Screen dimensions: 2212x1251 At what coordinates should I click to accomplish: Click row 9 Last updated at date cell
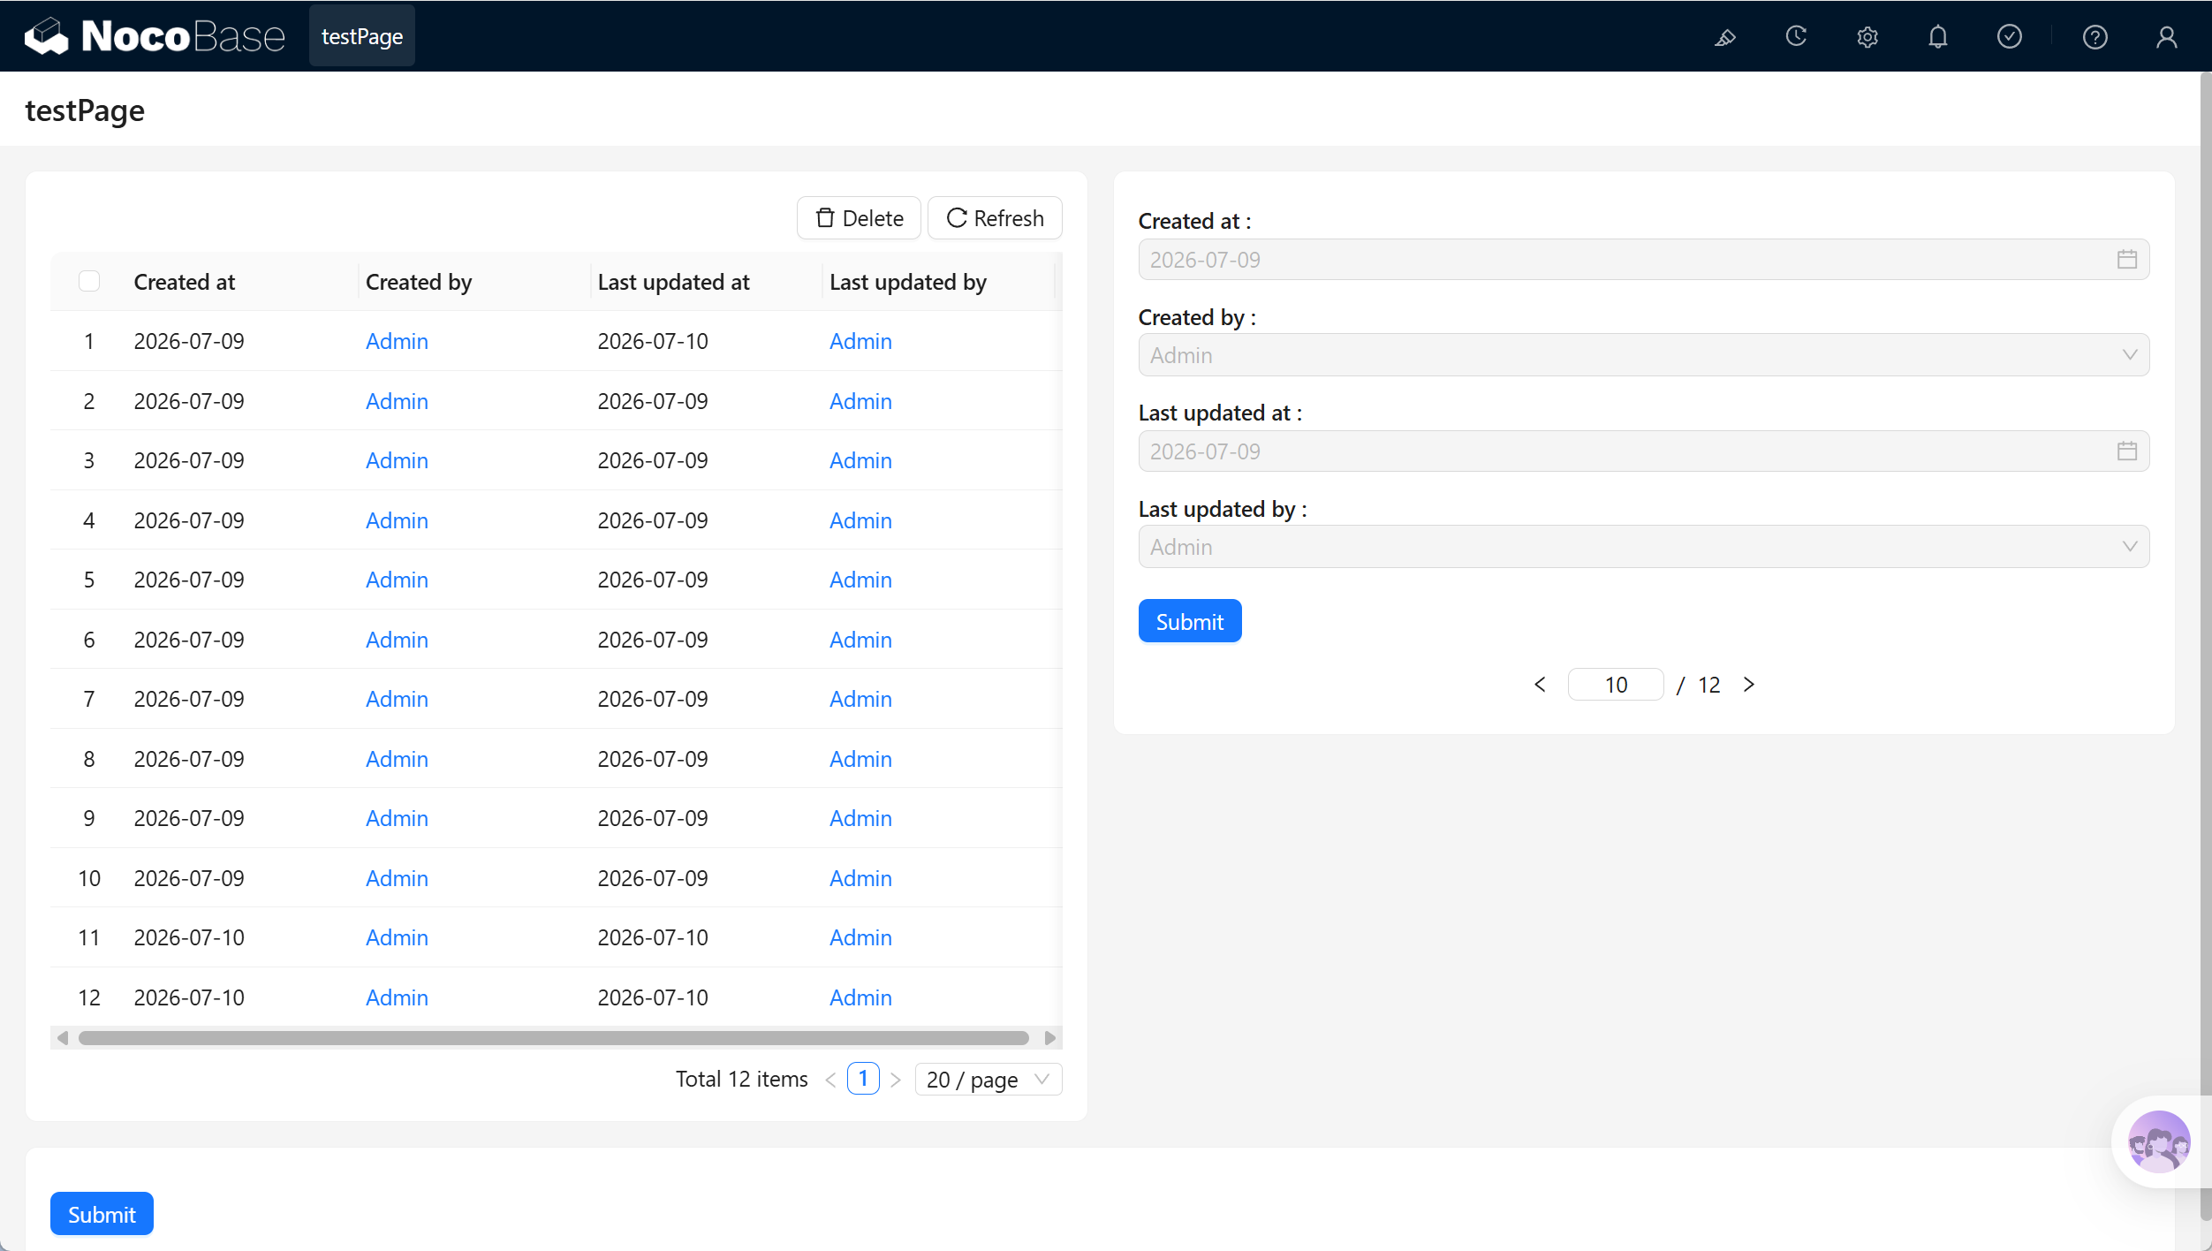coord(653,818)
